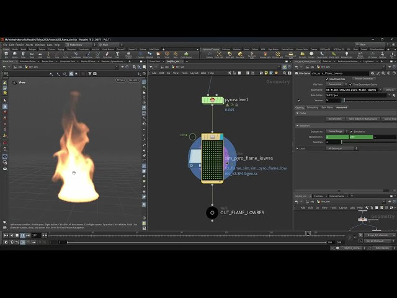The height and width of the screenshot is (298, 397).
Task: Select the Box shelf tool
Action: [6, 55]
